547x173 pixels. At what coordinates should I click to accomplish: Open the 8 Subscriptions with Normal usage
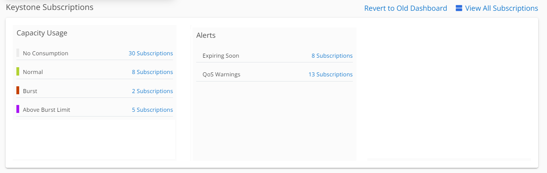point(152,72)
